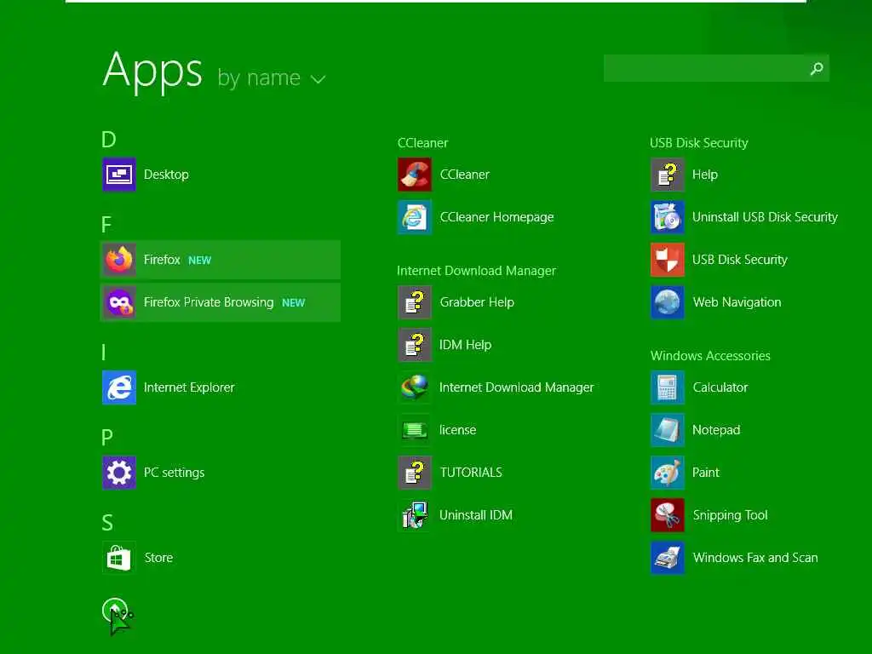The width and height of the screenshot is (872, 654).
Task: Click the 'Store' label text
Action: [x=158, y=558]
